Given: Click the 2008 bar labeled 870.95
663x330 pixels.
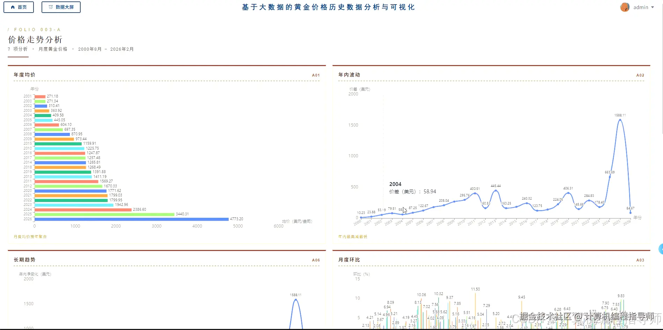Looking at the screenshot, I should tap(52, 134).
